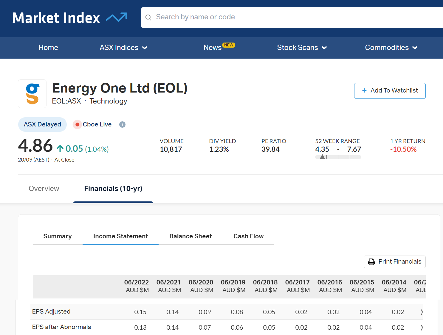Click the Technology sector link
The width and height of the screenshot is (443, 335).
pyautogui.click(x=108, y=101)
